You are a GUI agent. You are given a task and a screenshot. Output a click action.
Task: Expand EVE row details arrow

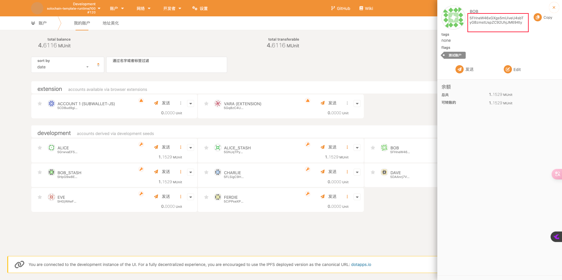click(x=191, y=197)
